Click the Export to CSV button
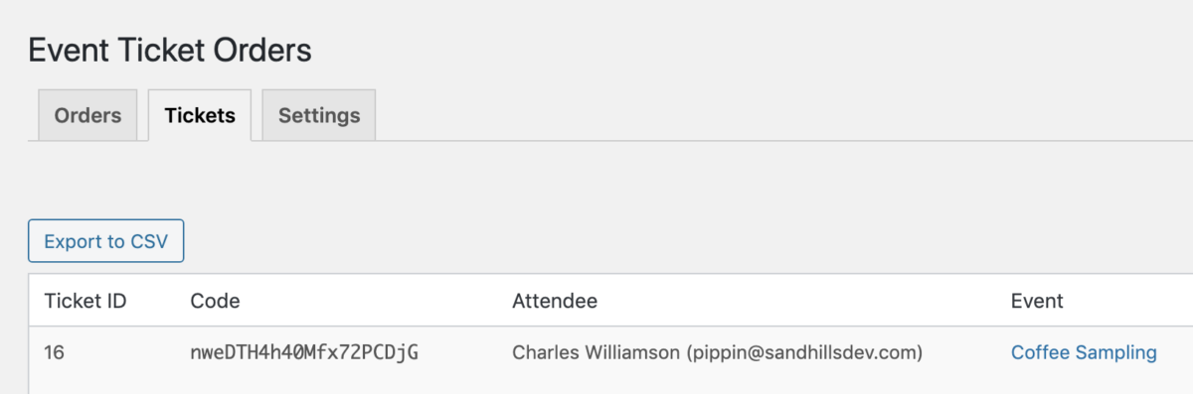1193x394 pixels. 106,241
